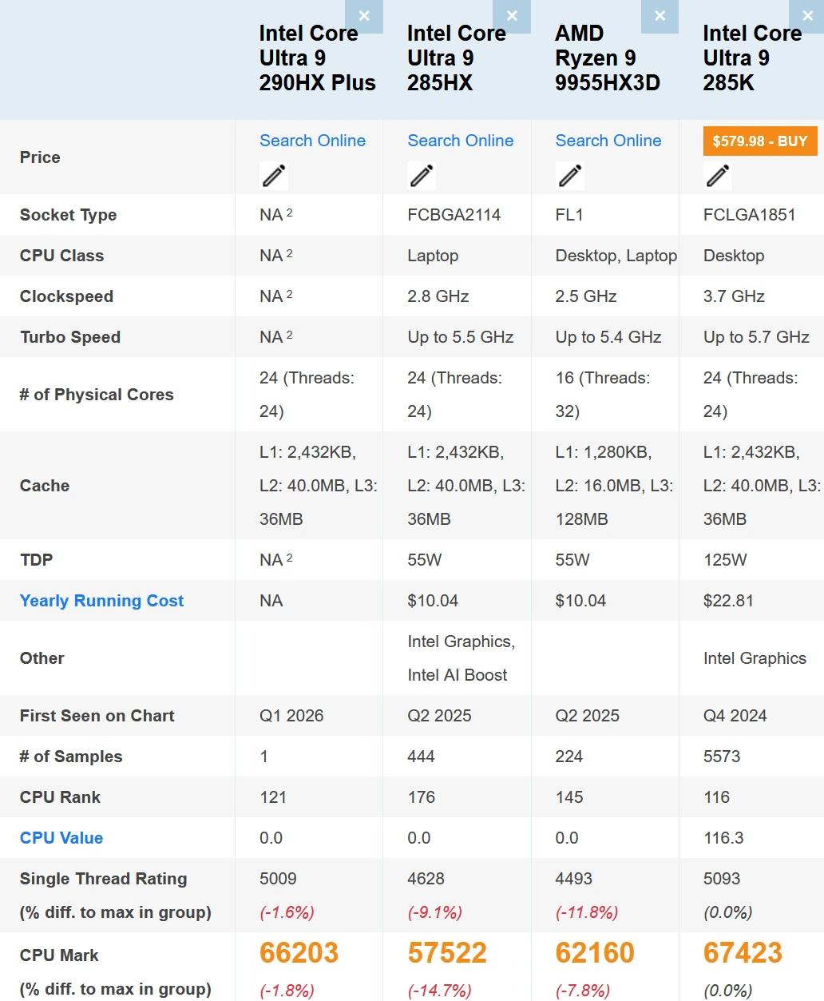Edit the price of Intel Core Ultra 9 290HX Plus
The image size is (824, 1001).
coord(274,175)
